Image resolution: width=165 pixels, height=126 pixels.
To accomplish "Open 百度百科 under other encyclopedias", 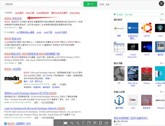I will coord(37,87).
